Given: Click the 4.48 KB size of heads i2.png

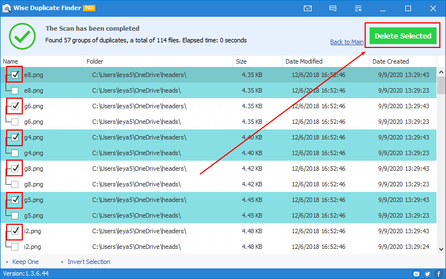Looking at the screenshot, I should tap(252, 247).
